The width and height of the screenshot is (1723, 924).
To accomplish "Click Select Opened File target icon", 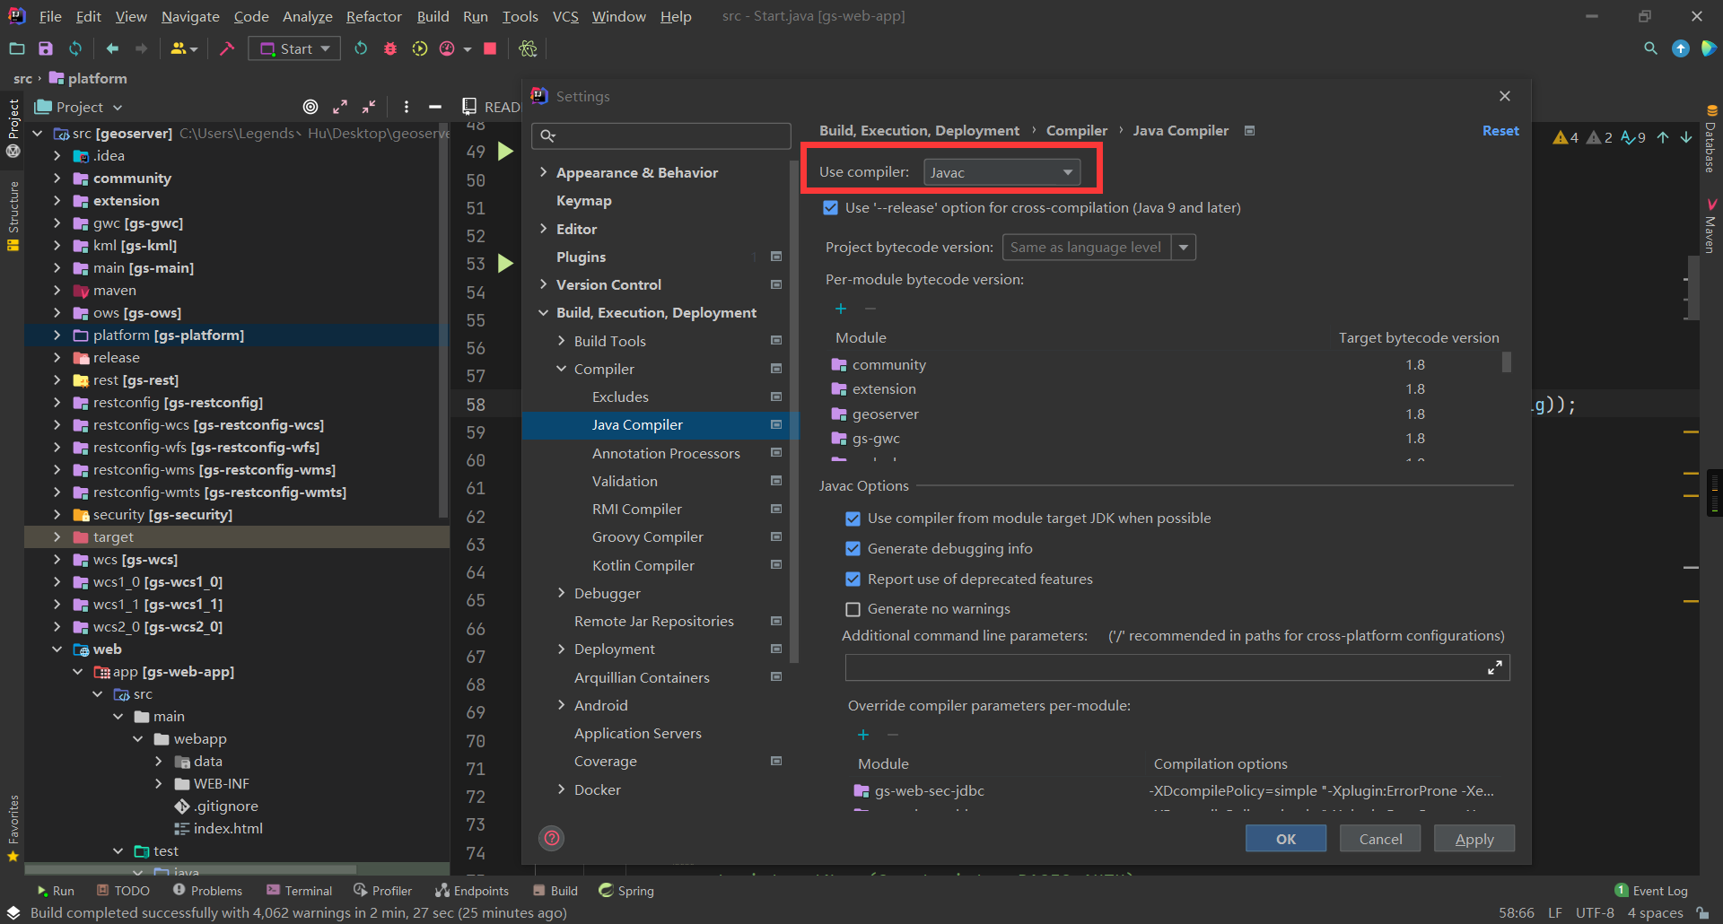I will click(x=310, y=107).
